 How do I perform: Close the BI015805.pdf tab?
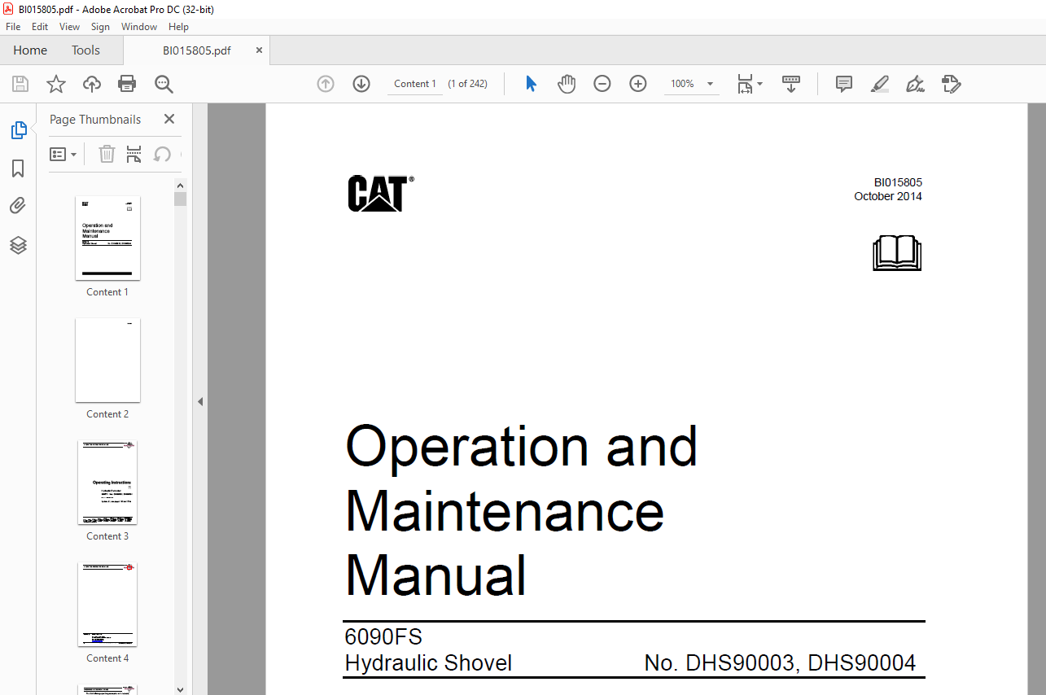(x=260, y=50)
